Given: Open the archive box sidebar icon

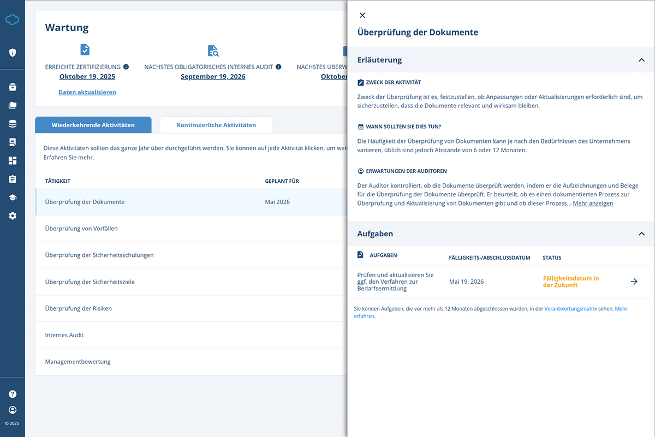Looking at the screenshot, I should point(13,87).
